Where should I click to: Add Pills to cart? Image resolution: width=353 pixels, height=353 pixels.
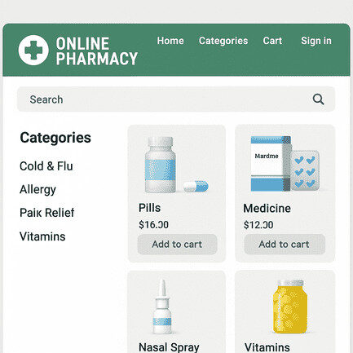coord(177,245)
